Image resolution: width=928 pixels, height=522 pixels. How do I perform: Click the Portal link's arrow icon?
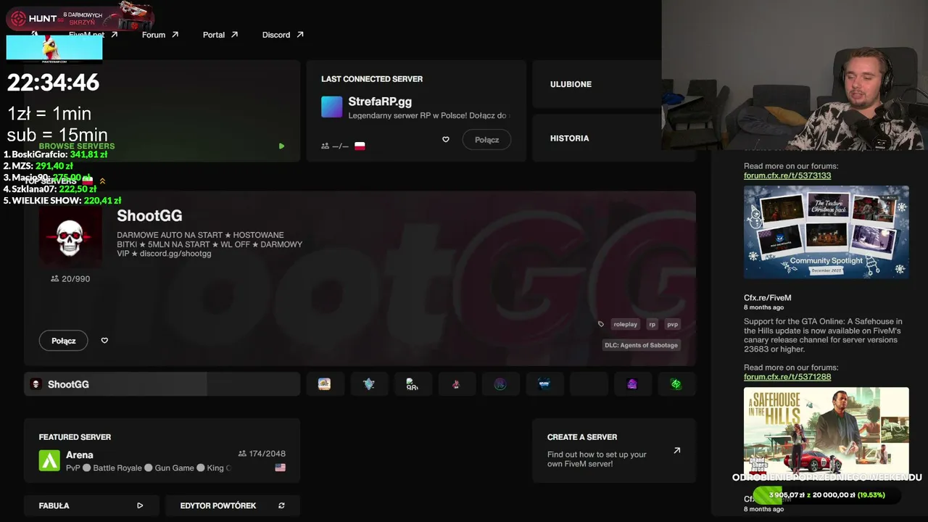pyautogui.click(x=234, y=35)
